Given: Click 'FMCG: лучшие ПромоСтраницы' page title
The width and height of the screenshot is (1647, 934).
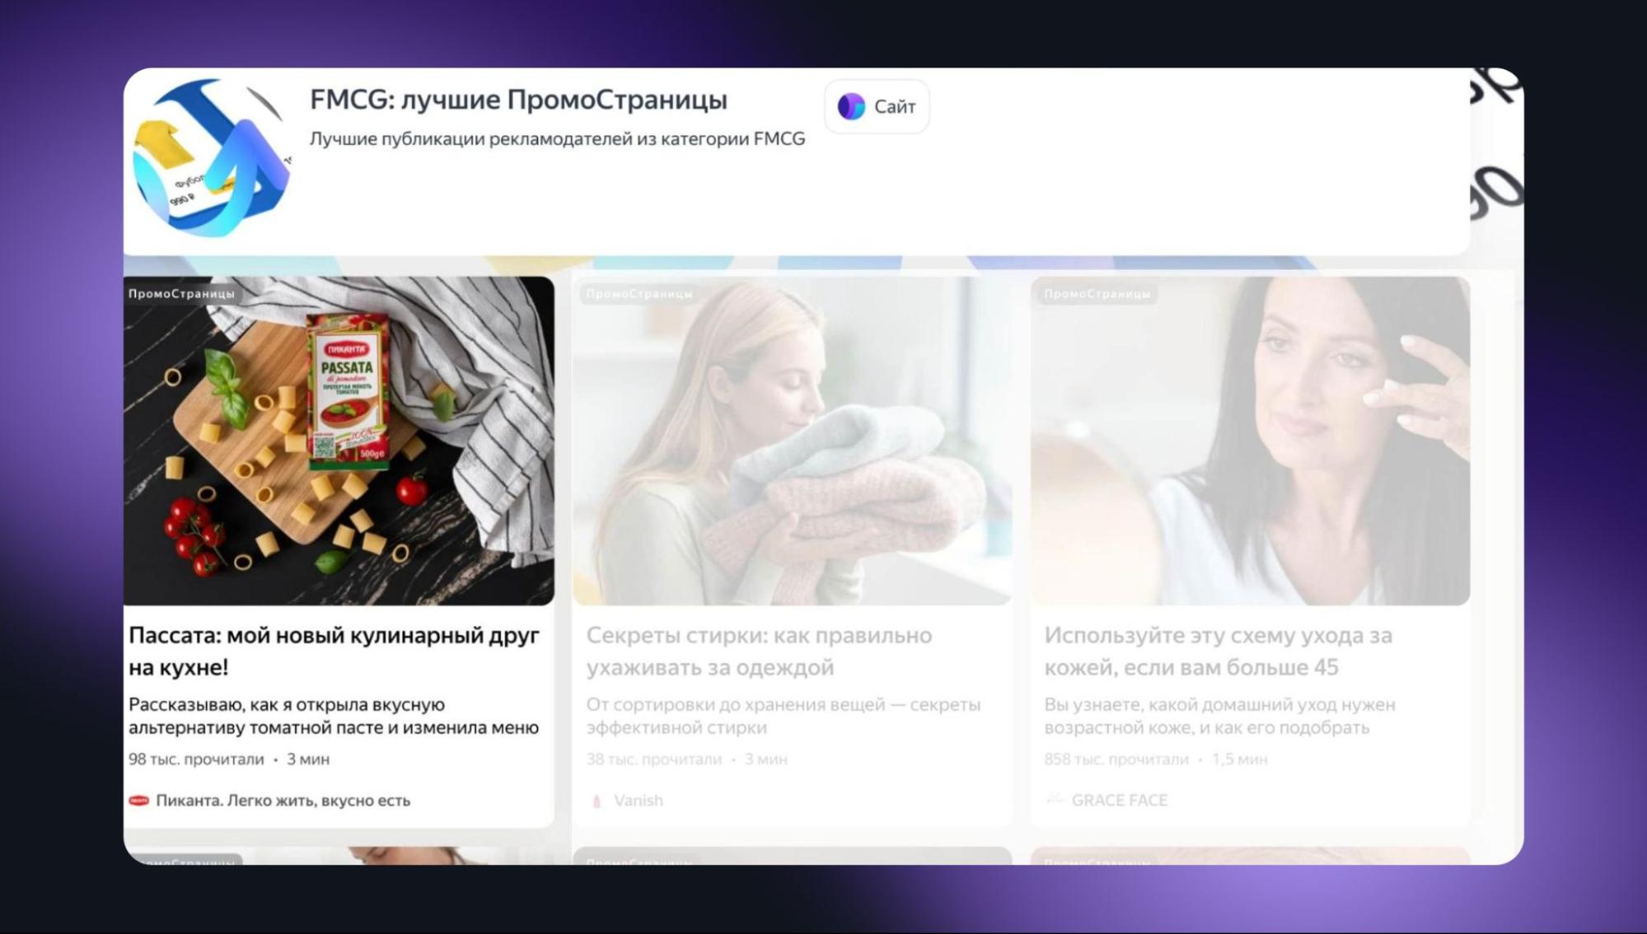Looking at the screenshot, I should (x=518, y=100).
